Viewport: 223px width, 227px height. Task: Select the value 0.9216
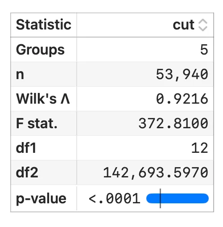[182, 99]
